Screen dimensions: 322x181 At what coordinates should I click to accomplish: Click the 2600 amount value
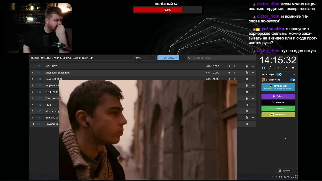(216, 66)
